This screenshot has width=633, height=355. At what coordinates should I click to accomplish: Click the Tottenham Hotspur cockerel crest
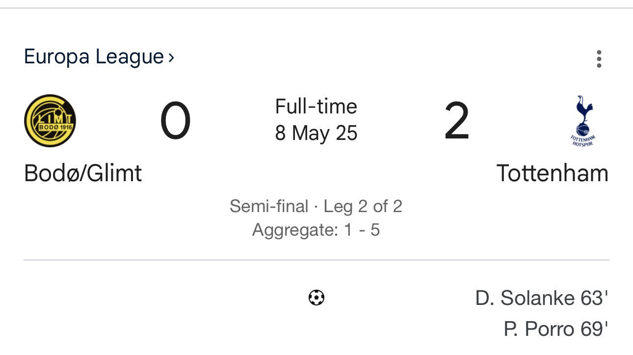[582, 121]
